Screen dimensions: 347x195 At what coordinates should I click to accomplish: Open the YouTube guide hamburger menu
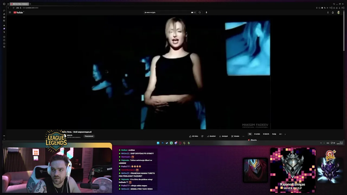tap(10, 12)
